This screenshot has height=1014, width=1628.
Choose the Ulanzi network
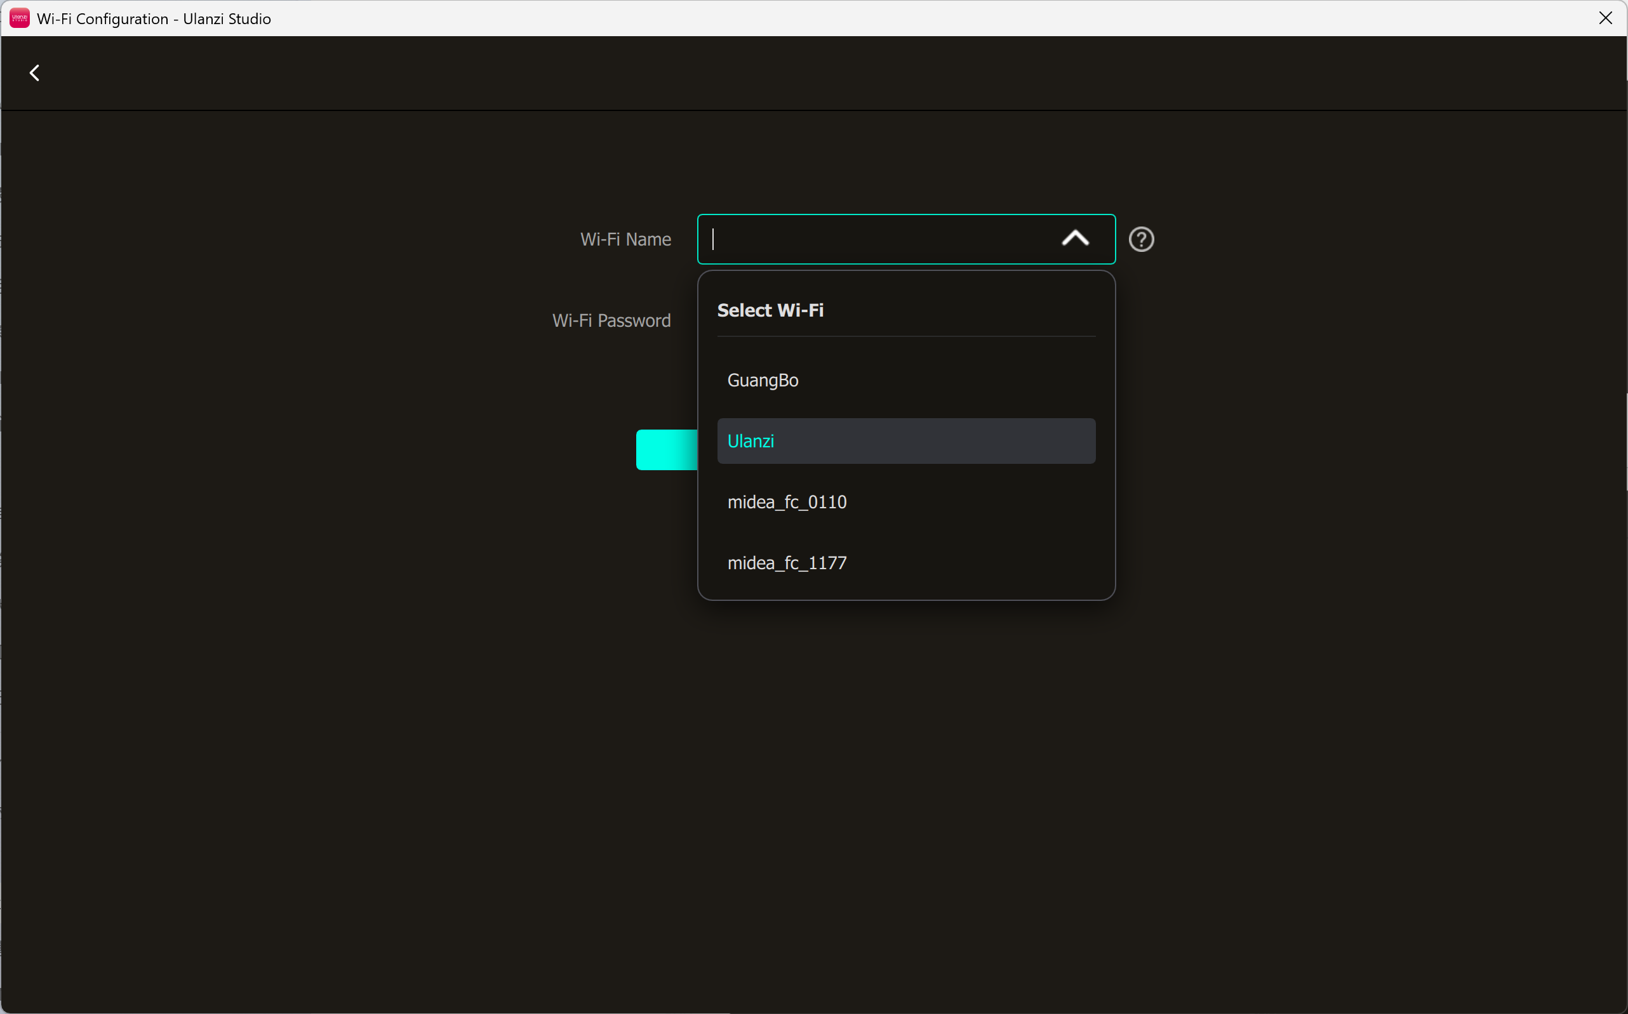tap(906, 441)
